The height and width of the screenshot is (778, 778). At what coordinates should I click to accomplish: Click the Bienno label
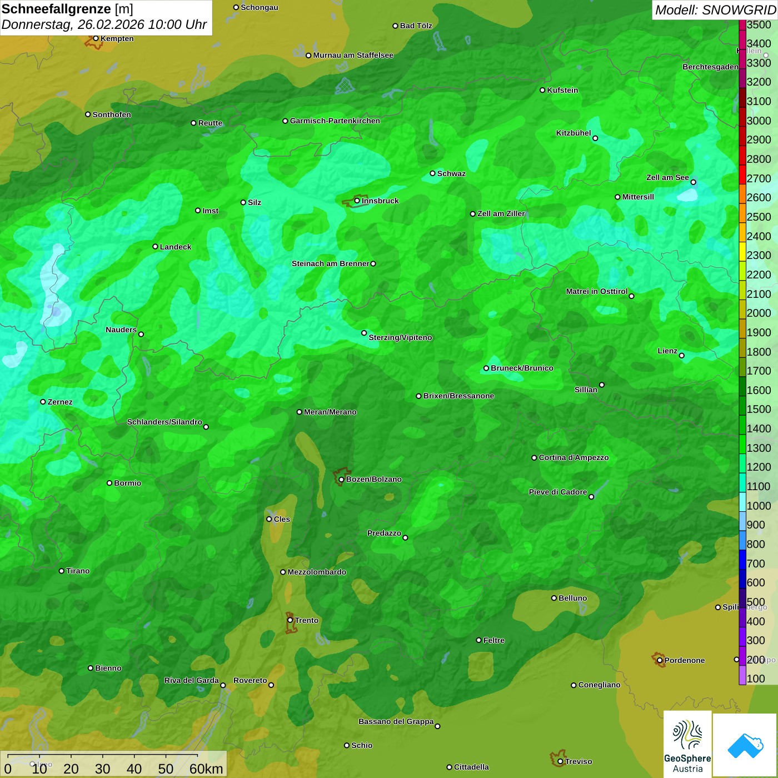pos(108,668)
